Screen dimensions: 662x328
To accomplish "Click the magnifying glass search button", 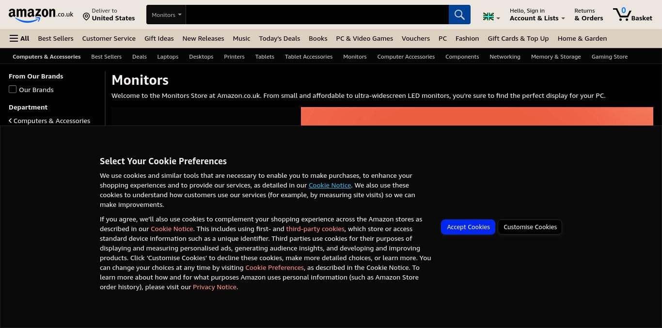I will [x=459, y=15].
